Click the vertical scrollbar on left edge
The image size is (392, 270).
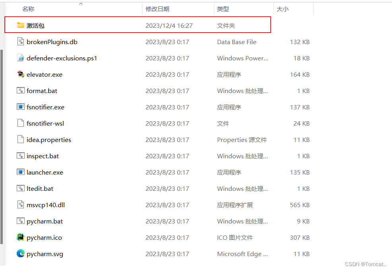tap(2, 147)
